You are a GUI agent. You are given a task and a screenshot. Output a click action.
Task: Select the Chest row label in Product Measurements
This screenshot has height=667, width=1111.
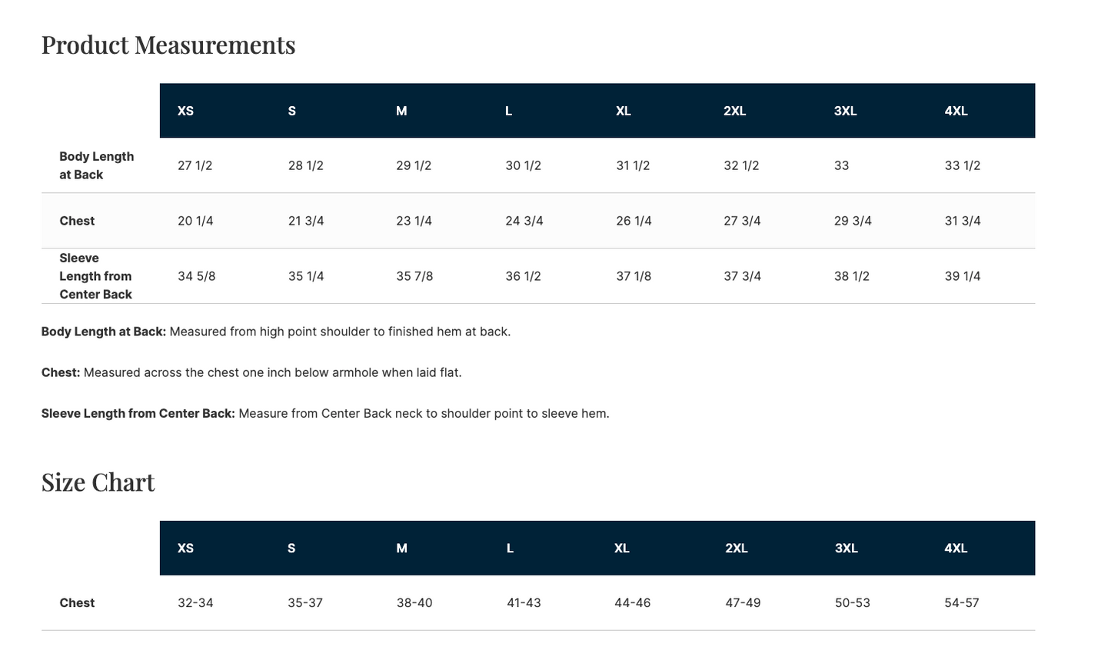click(x=77, y=221)
